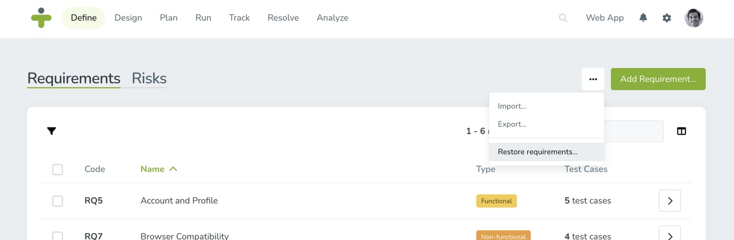Select Import from the dropdown menu
Viewport: 734px width, 240px height.
coord(512,106)
